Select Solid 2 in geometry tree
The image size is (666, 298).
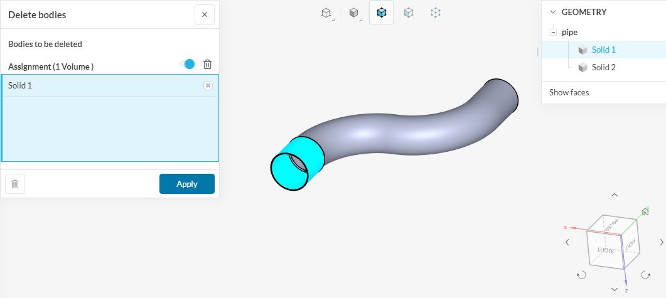(604, 67)
